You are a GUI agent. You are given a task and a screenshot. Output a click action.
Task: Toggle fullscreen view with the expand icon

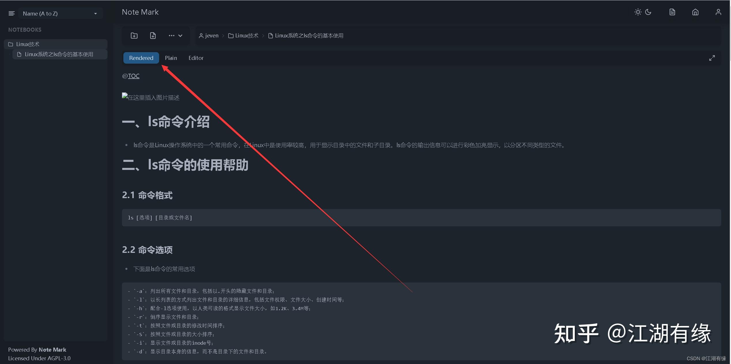tap(712, 58)
